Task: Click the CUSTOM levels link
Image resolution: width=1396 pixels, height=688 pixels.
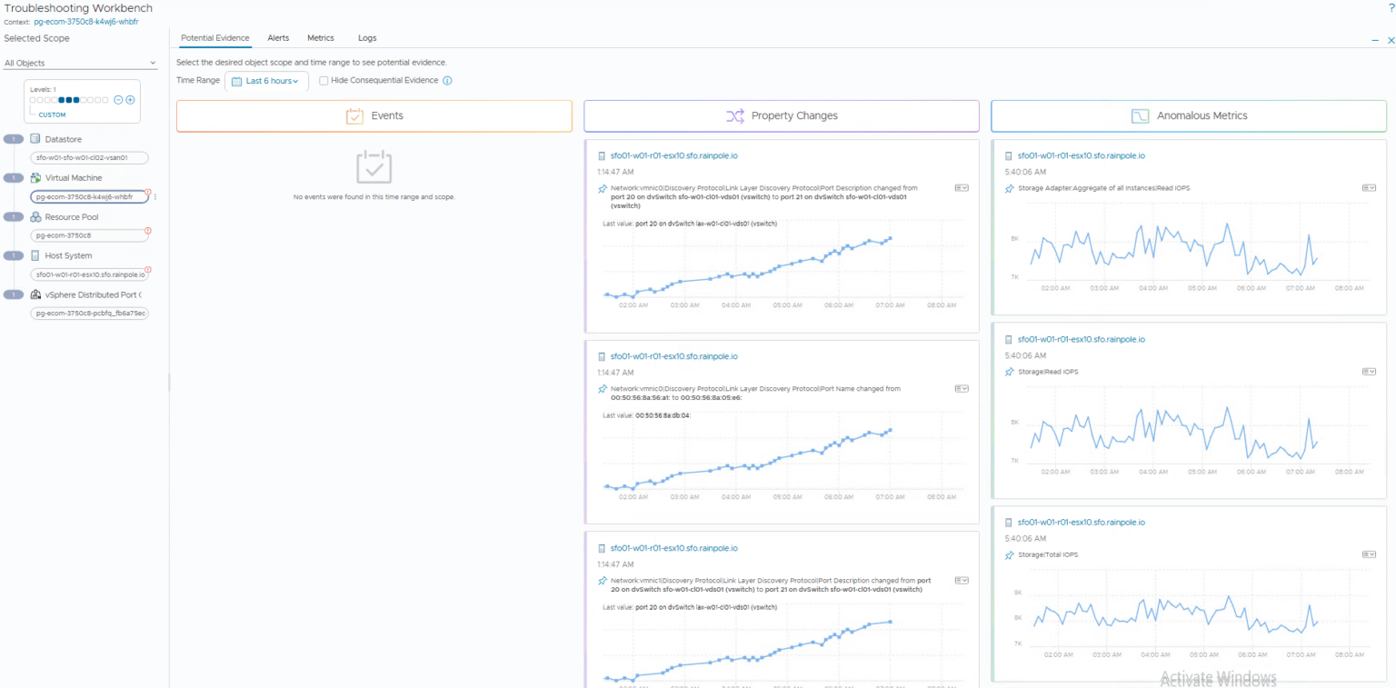Action: pos(52,115)
